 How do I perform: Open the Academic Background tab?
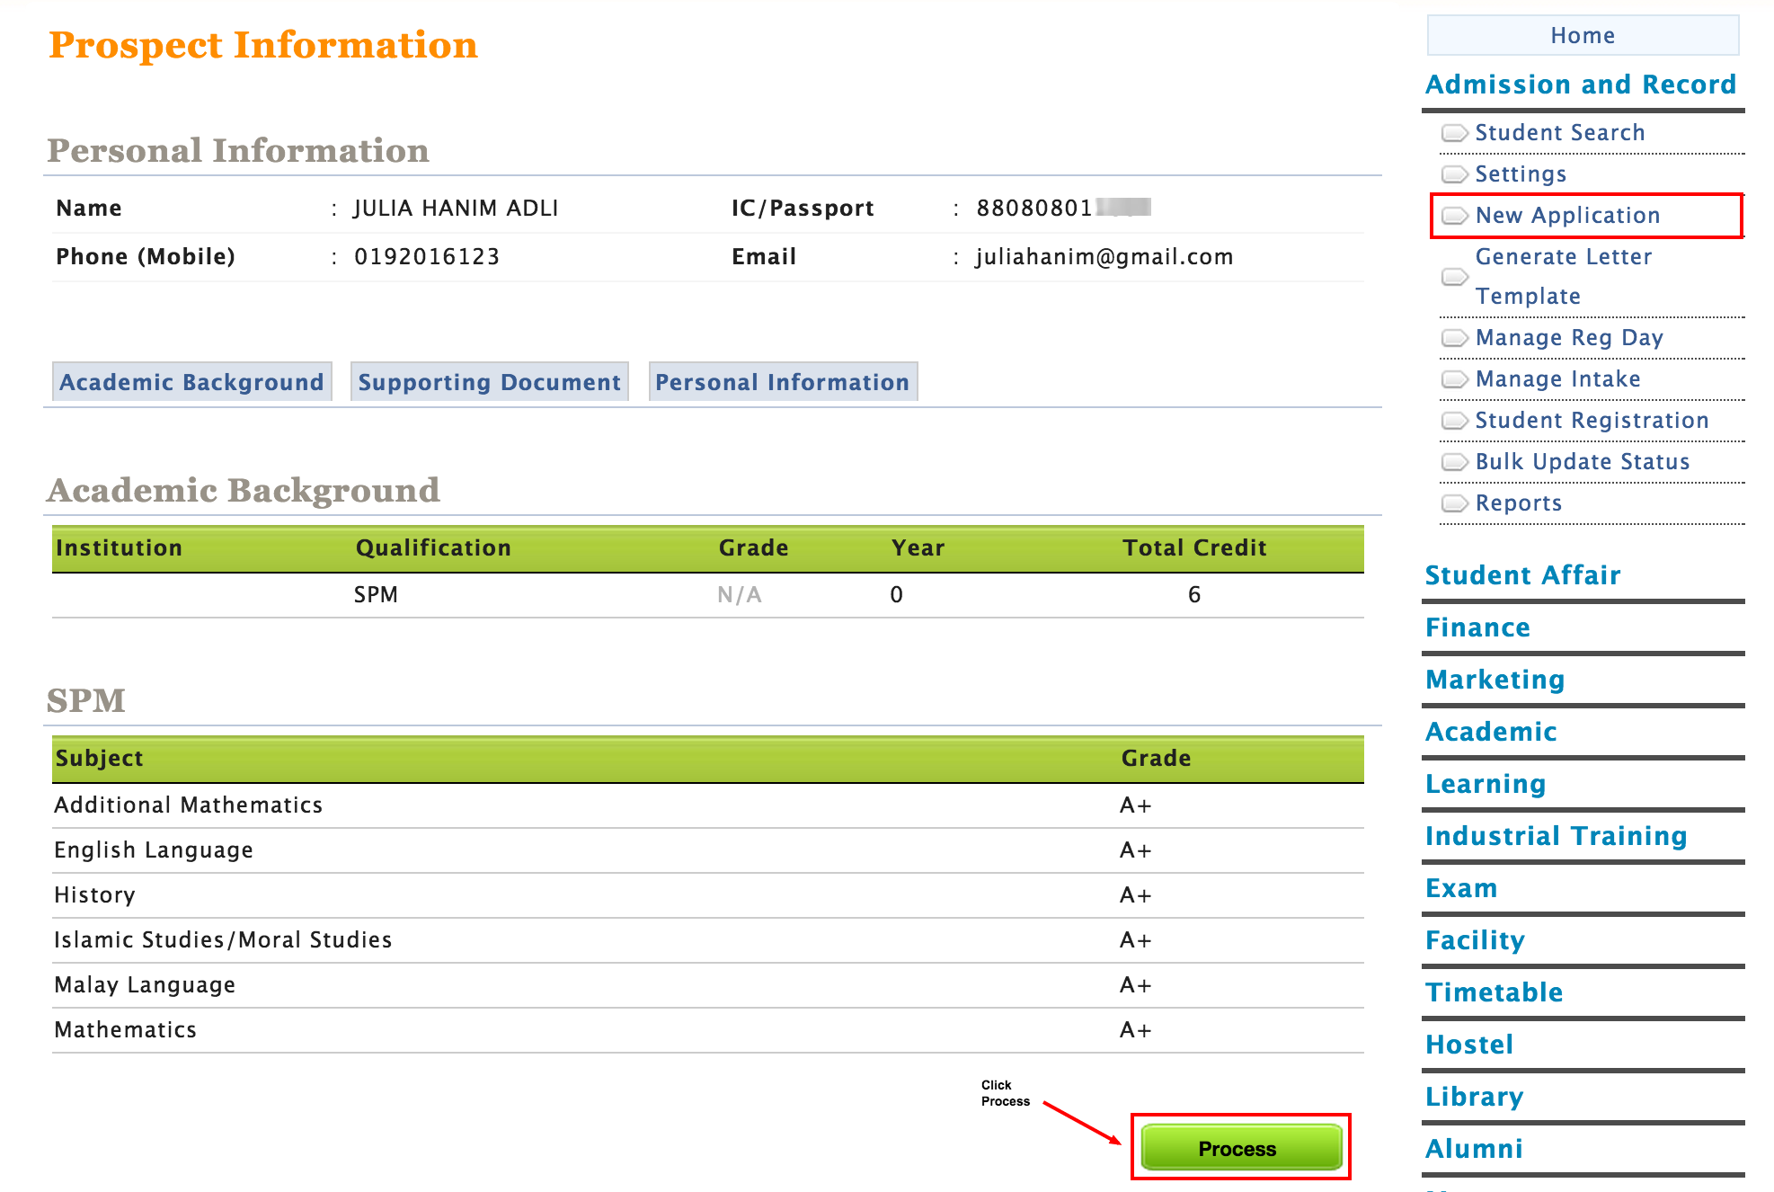pyautogui.click(x=191, y=382)
